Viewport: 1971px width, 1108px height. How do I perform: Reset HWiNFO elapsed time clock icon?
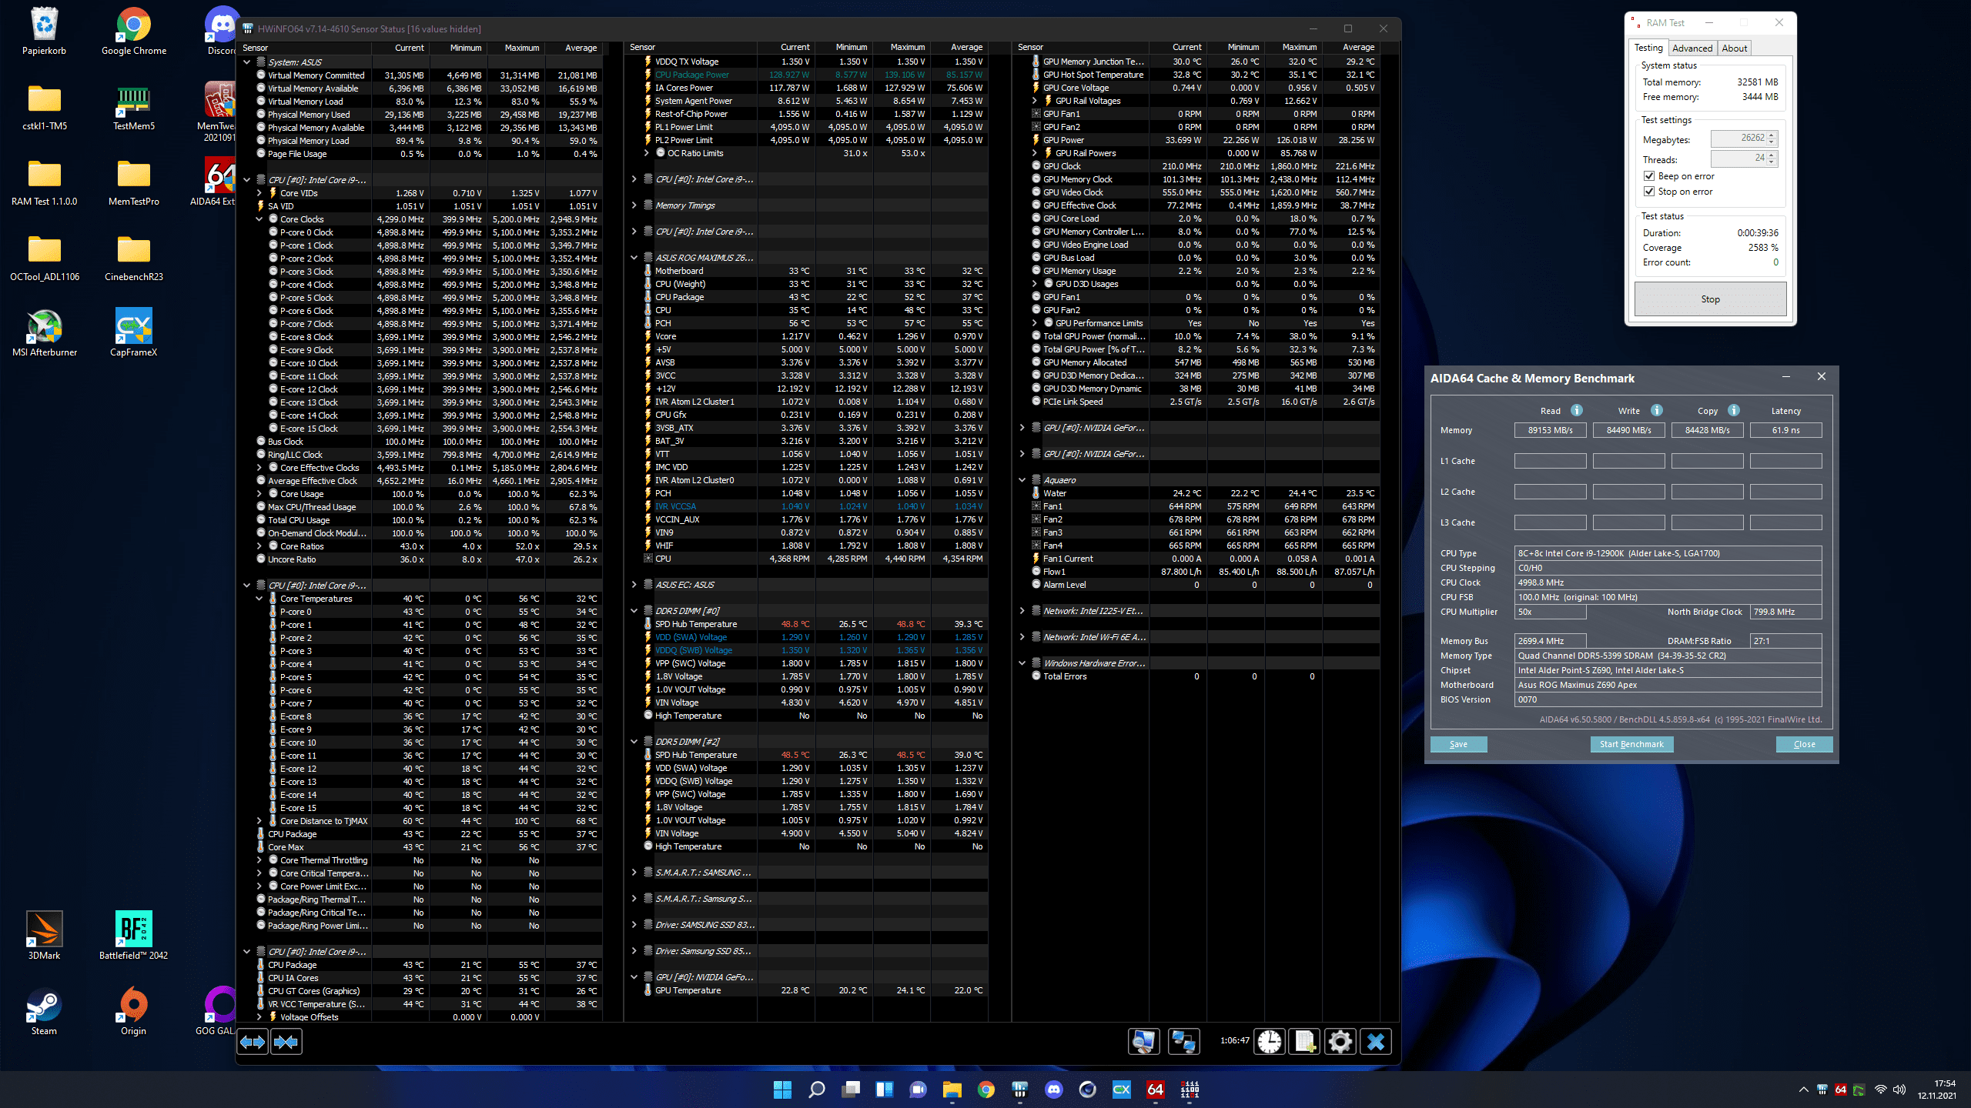(1270, 1042)
